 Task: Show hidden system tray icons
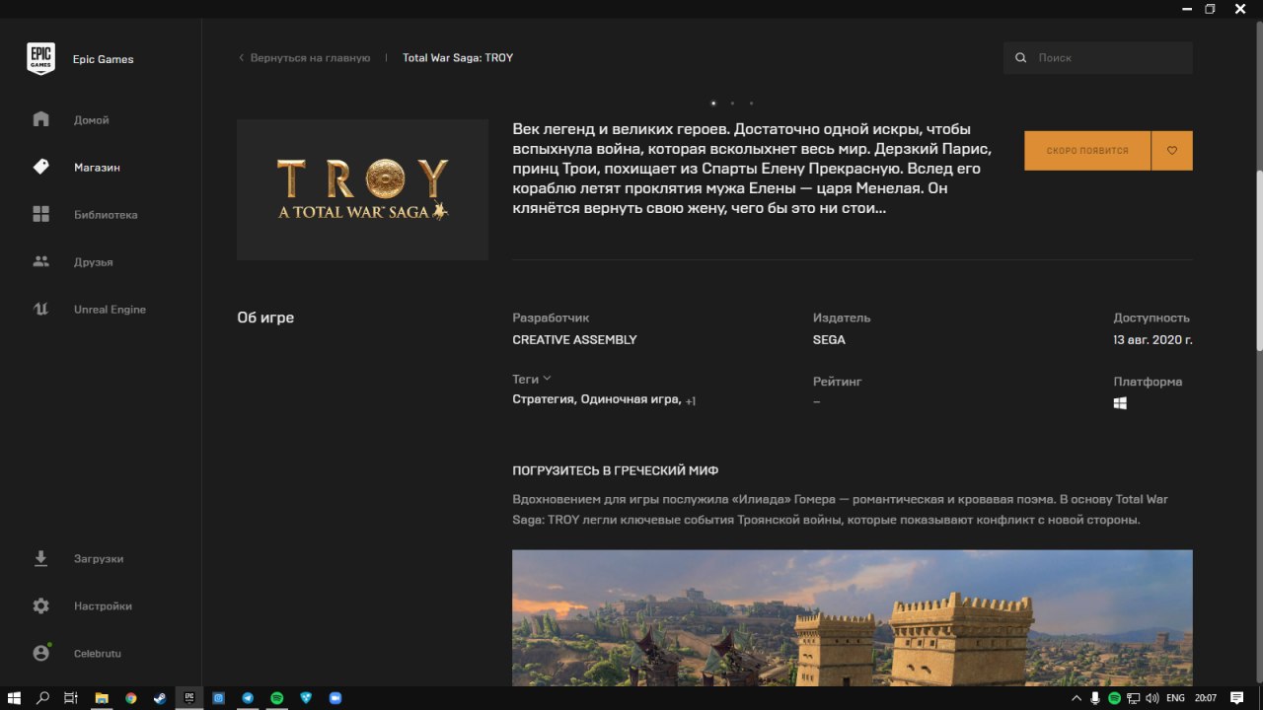[x=1077, y=698]
